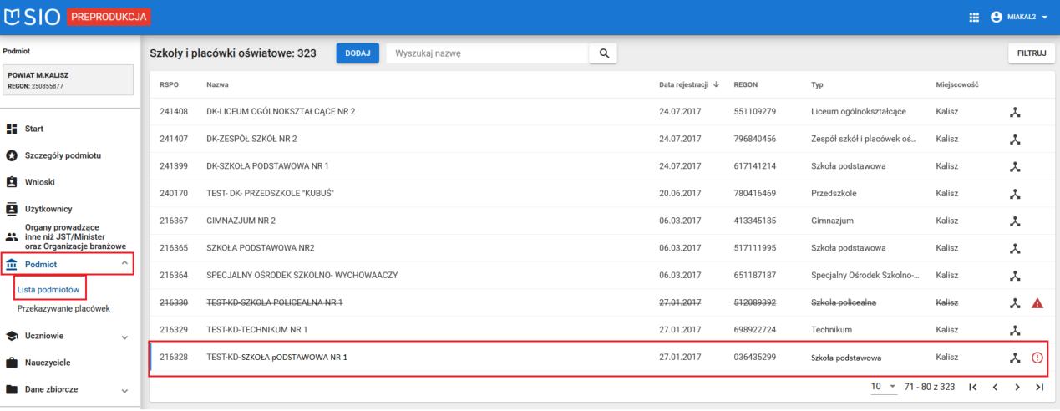Open structure icon for SPECJALNY OŚRODEK SZKOLNO- WYCHOWAACZY
1060x411 pixels.
click(x=1016, y=276)
